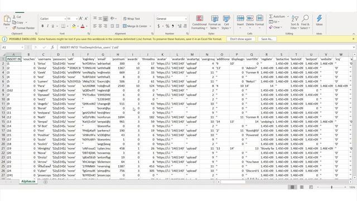Screen dimensions: 357x201
Task: Toggle Italic formatting
Action: click(47, 26)
